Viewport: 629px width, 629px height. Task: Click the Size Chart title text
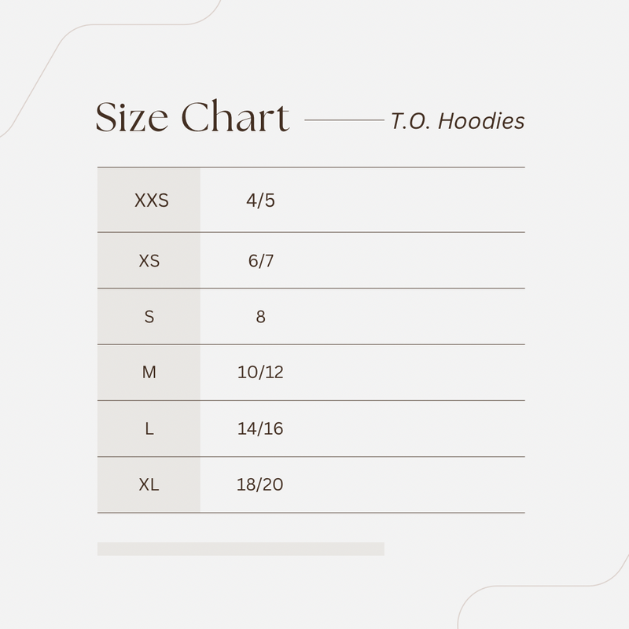point(192,120)
